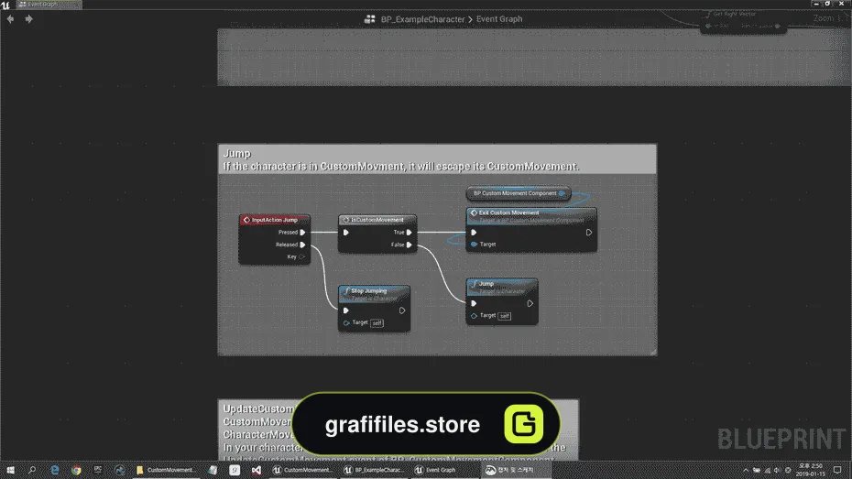
Task: Switch to the CustomMovement Unreal Editor taskbar window
Action: pos(301,471)
